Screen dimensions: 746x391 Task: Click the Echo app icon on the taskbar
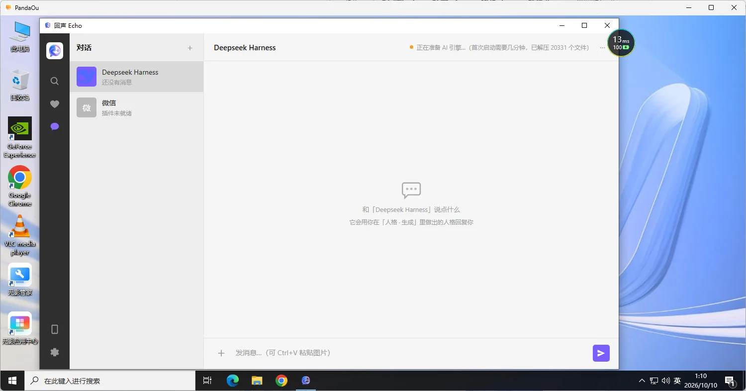tap(306, 381)
